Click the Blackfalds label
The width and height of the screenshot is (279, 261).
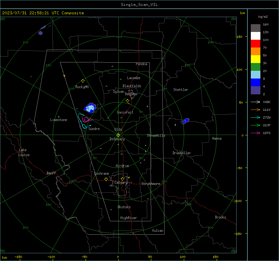pyautogui.click(x=132, y=86)
